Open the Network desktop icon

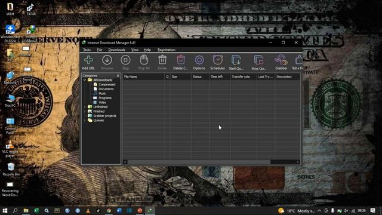[10, 78]
